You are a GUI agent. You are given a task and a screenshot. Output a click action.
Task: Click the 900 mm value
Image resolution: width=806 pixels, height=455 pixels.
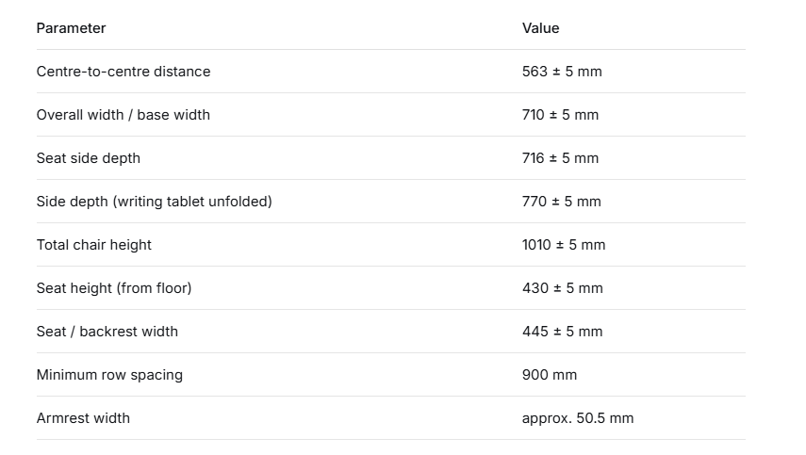550,375
